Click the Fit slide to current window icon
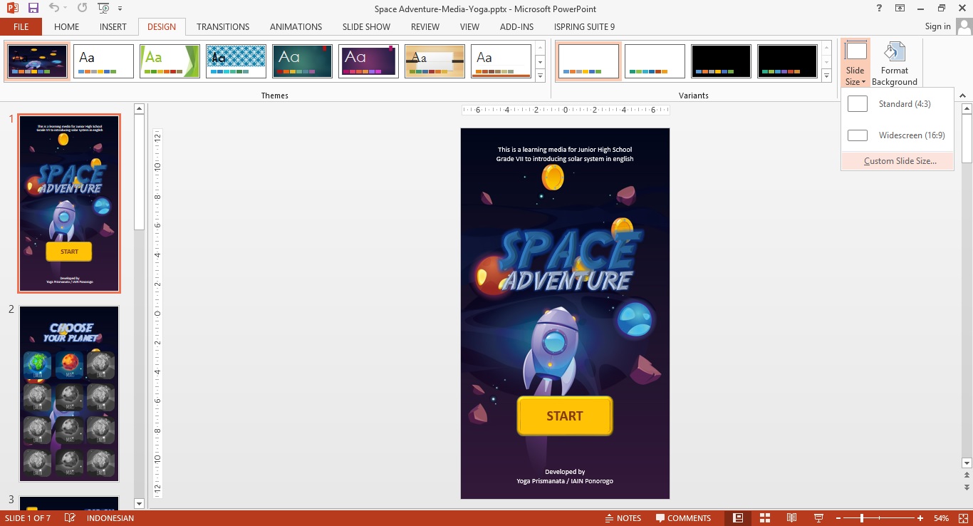The height and width of the screenshot is (526, 973). 962,518
